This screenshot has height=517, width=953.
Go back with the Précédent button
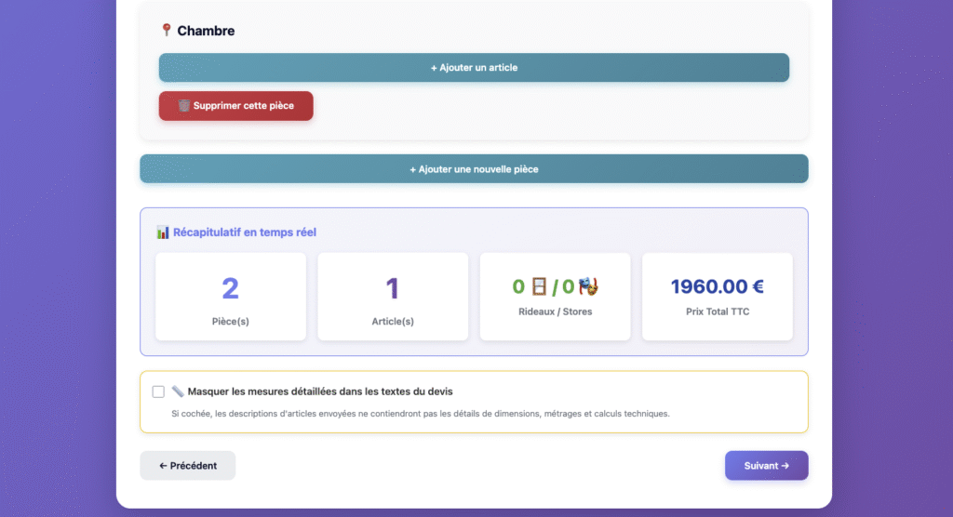(x=187, y=466)
